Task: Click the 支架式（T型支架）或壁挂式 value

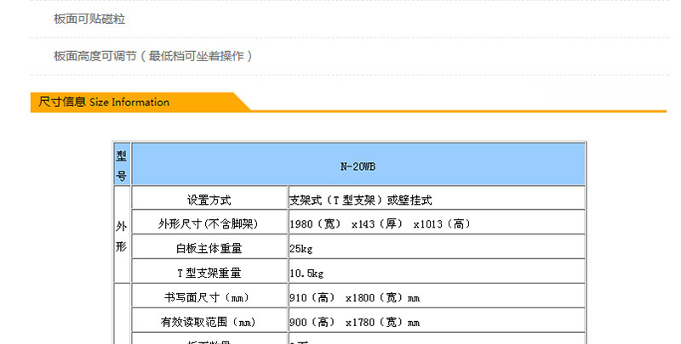Action: coord(361,200)
